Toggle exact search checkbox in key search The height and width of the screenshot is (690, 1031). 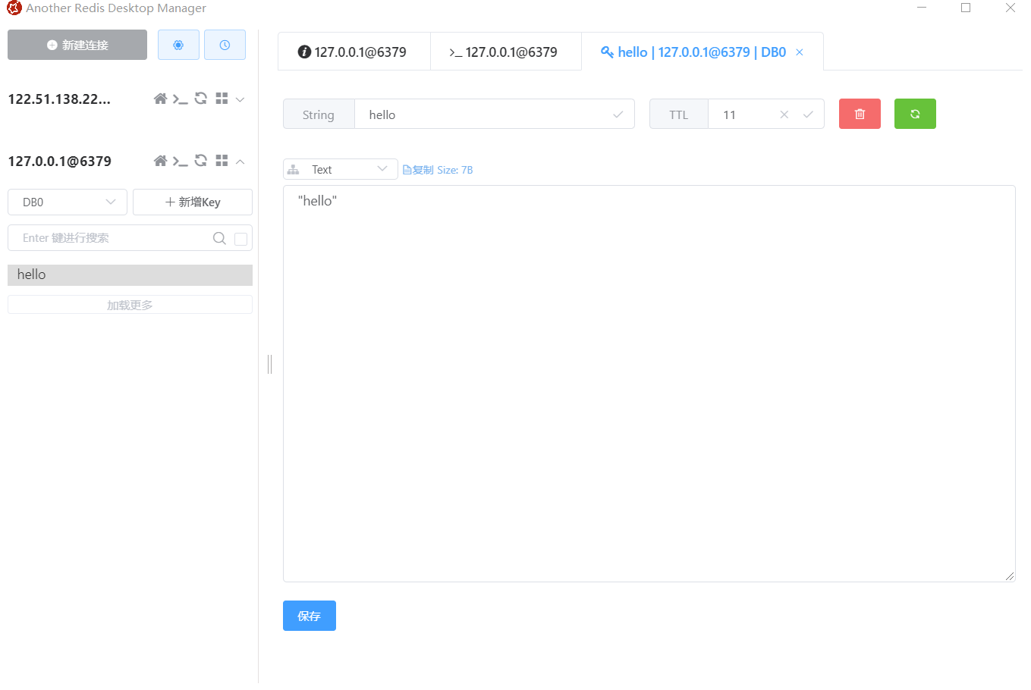point(240,239)
